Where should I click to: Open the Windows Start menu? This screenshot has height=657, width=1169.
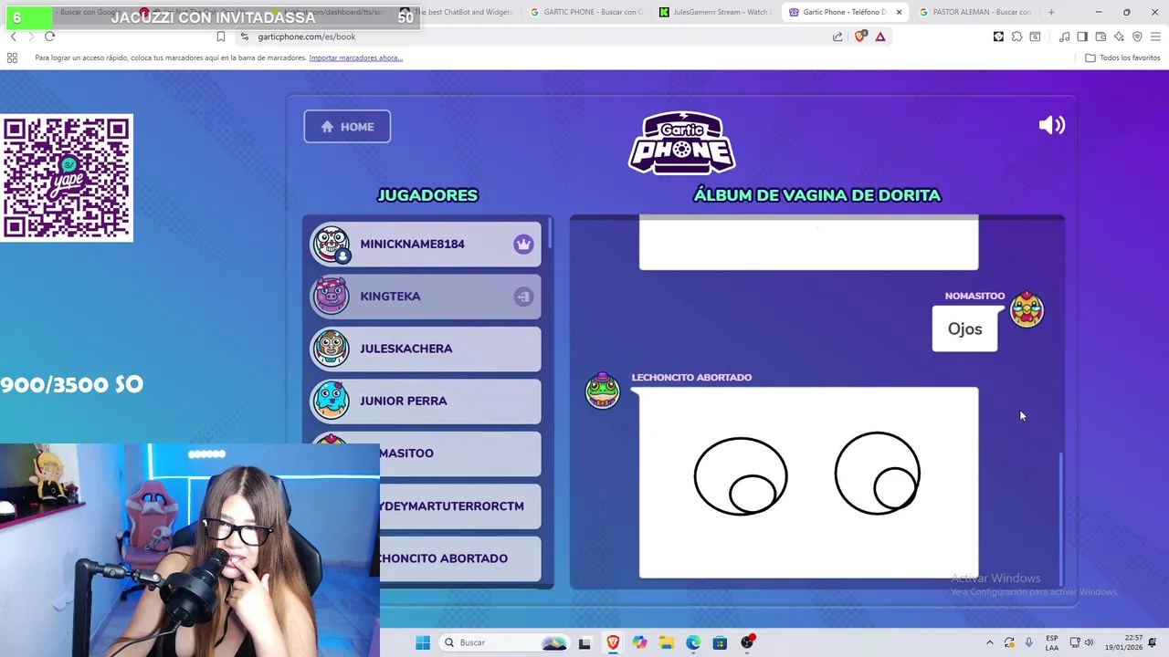(x=422, y=642)
